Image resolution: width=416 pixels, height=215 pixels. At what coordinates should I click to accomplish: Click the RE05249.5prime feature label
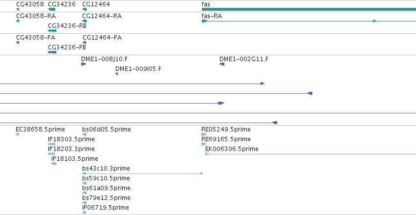coord(226,129)
